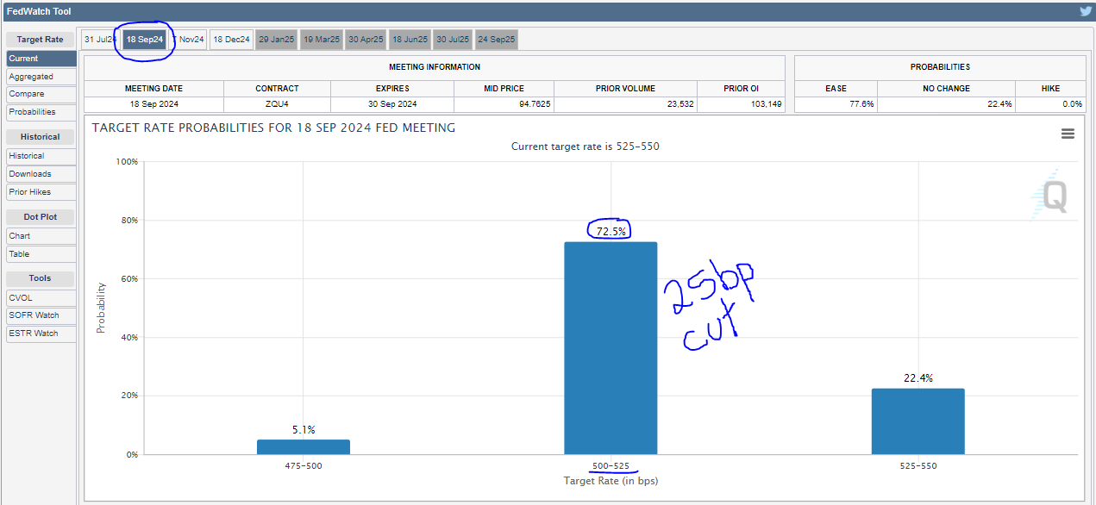Click the 77.6% ease probability
Image resolution: width=1096 pixels, height=505 pixels.
coord(860,104)
